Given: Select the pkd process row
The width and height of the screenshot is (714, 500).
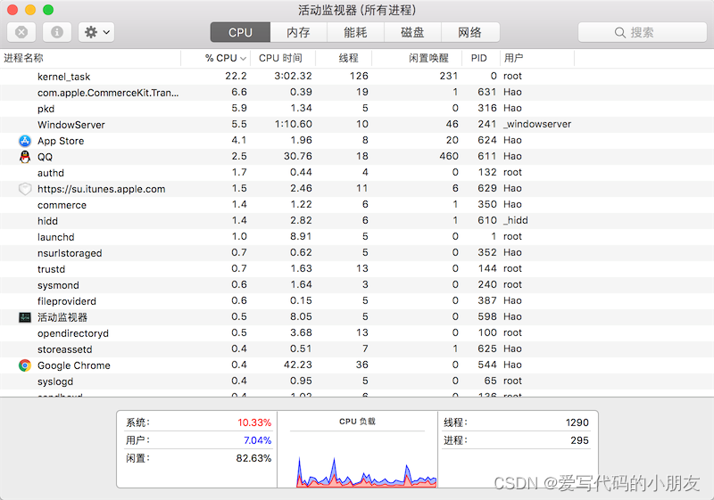Looking at the screenshot, I should click(x=357, y=108).
